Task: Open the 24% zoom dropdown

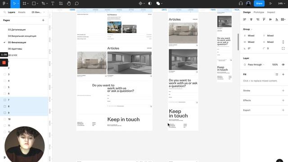Action: click(281, 4)
